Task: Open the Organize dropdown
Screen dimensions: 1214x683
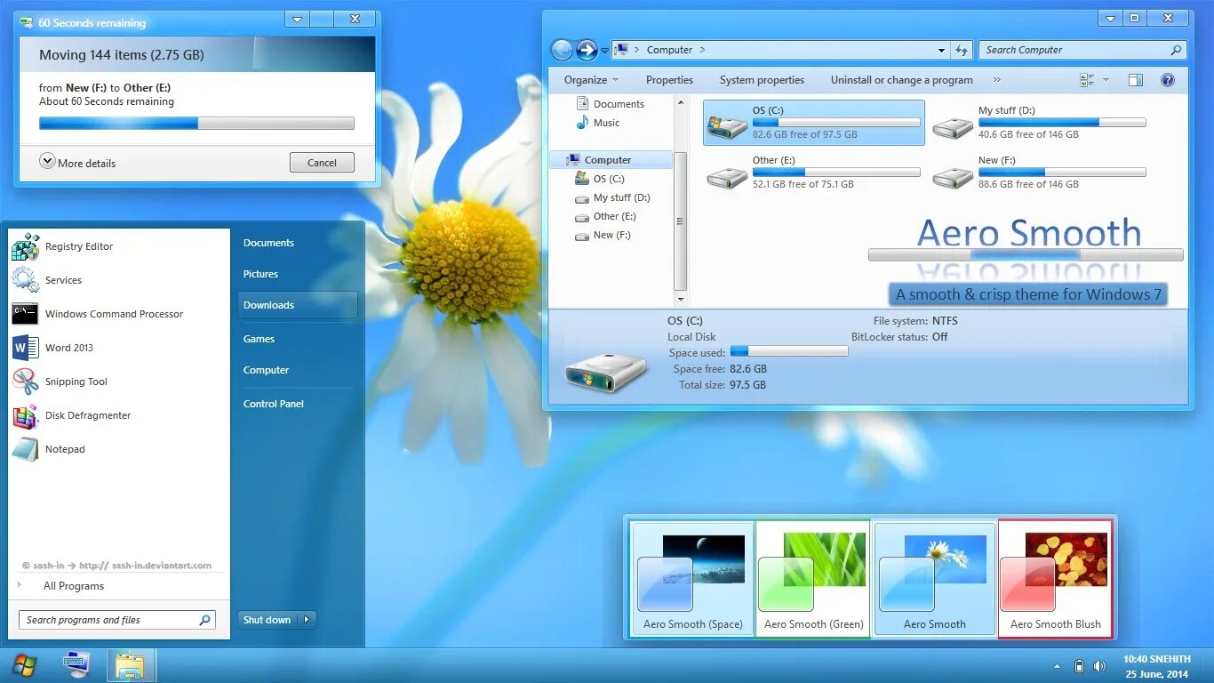Action: click(x=591, y=79)
